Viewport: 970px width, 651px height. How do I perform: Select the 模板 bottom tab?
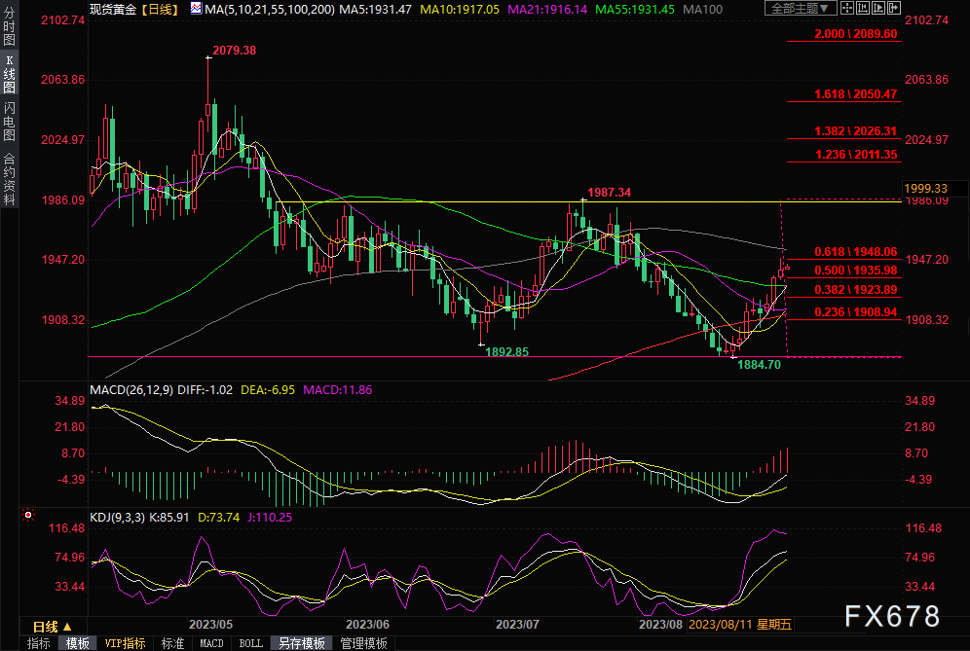(77, 643)
